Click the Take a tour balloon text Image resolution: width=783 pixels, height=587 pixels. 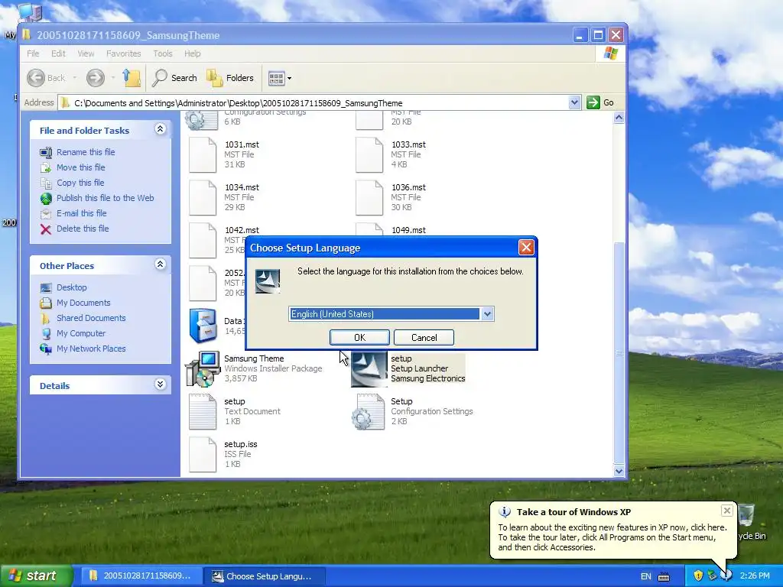573,512
